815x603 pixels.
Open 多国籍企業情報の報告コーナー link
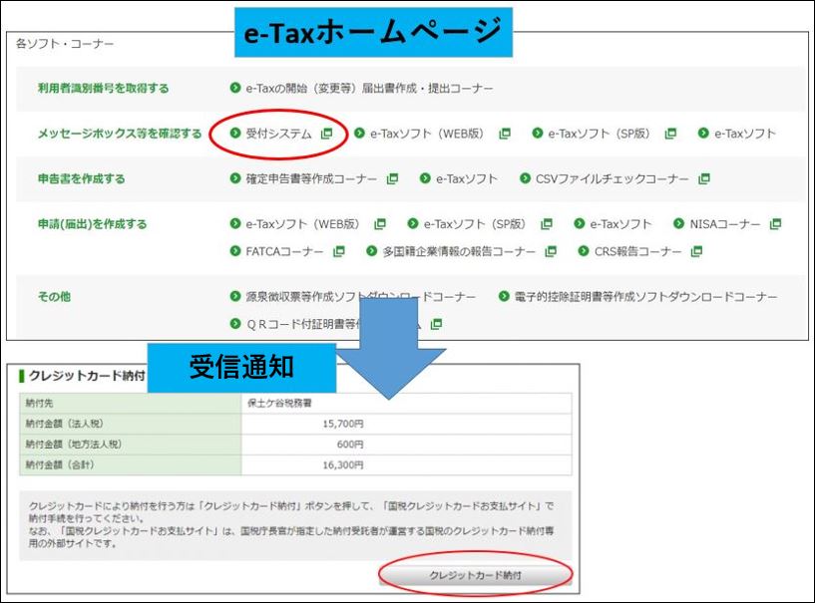coord(459,251)
